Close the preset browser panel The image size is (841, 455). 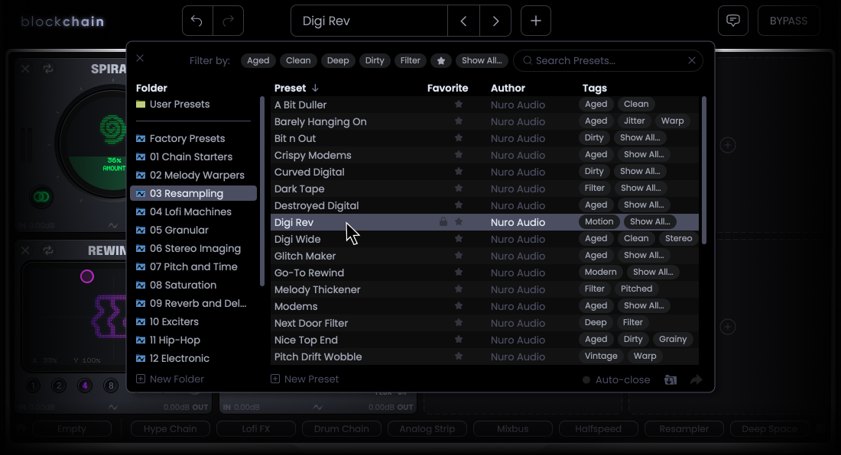(x=140, y=58)
